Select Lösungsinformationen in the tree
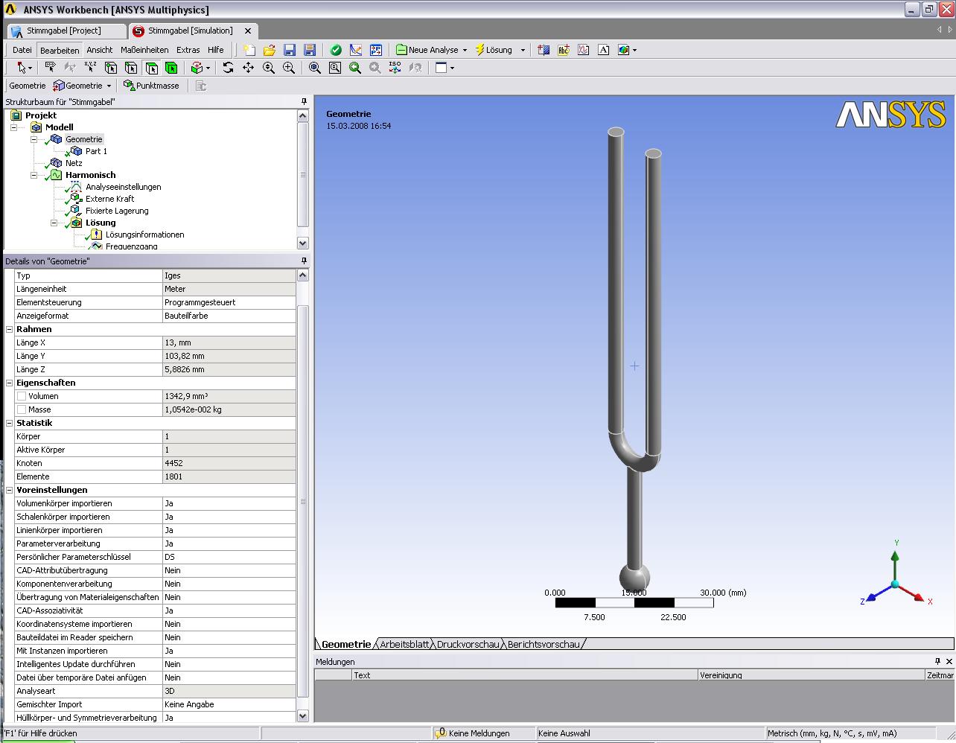Image resolution: width=956 pixels, height=743 pixels. (x=144, y=235)
